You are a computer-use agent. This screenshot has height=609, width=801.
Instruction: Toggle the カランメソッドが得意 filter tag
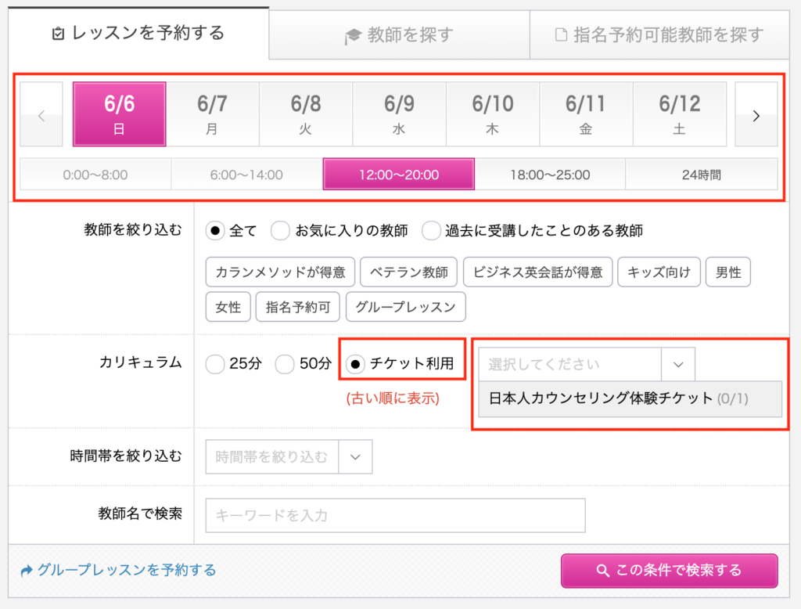[x=280, y=272]
